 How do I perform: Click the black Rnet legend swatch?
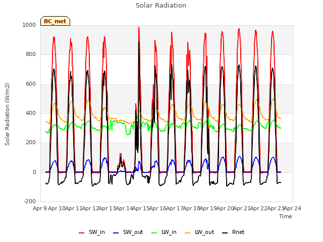(x=225, y=233)
